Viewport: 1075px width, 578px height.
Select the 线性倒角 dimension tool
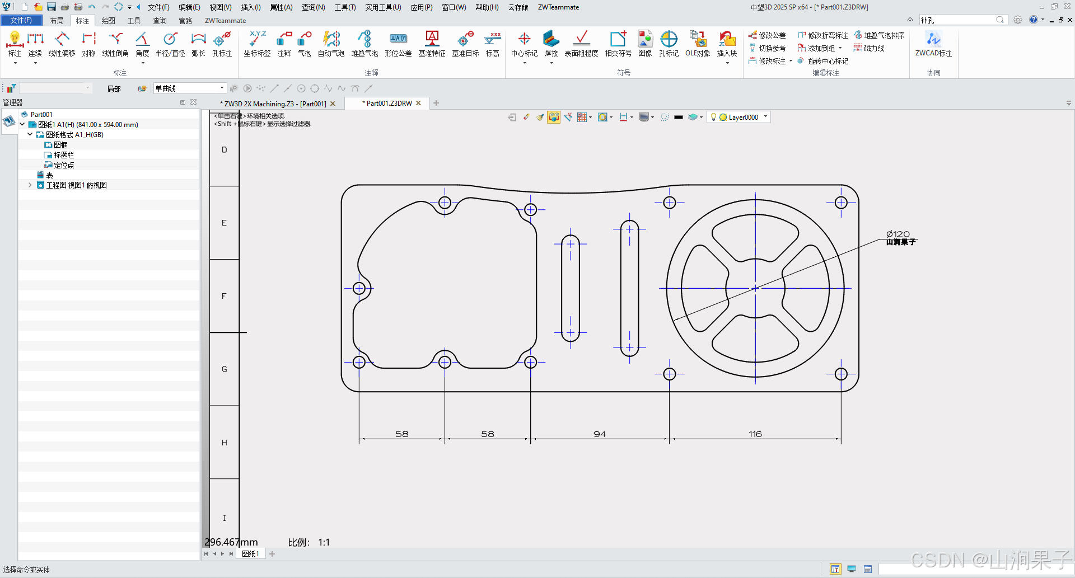click(115, 44)
